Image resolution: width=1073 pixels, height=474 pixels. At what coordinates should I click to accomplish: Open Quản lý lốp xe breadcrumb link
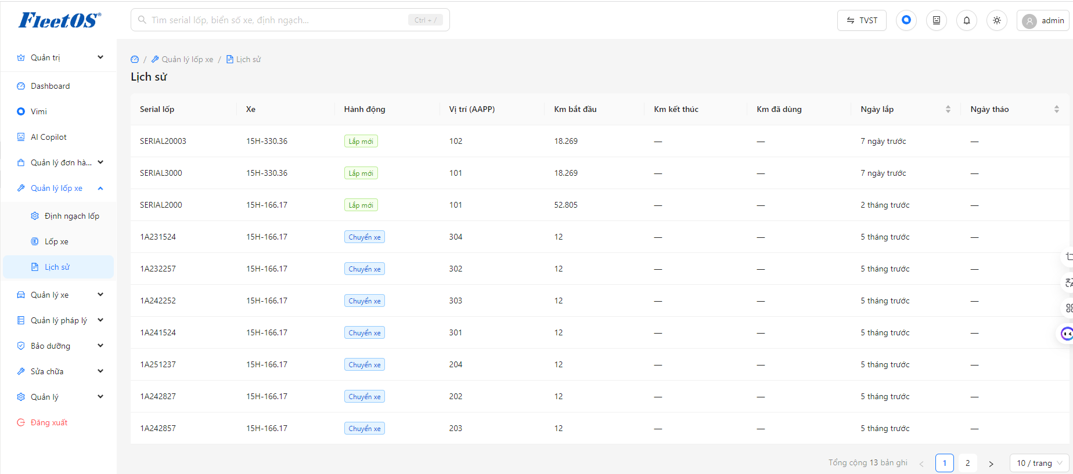[182, 59]
